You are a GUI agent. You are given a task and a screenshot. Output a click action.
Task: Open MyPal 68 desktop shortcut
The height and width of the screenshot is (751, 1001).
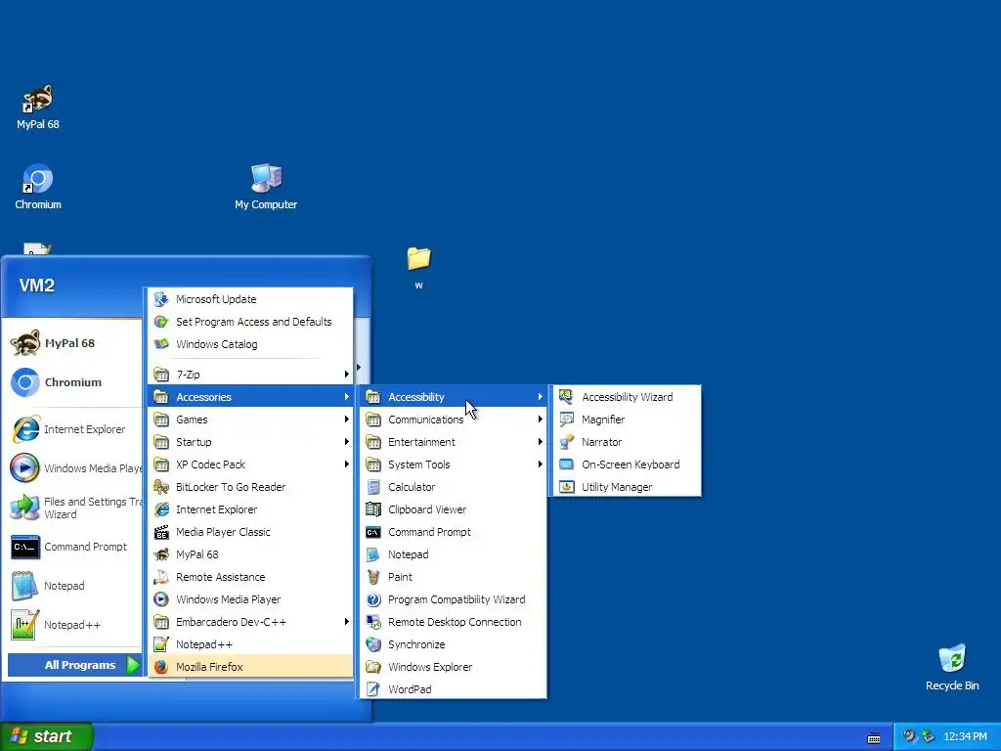click(x=38, y=108)
